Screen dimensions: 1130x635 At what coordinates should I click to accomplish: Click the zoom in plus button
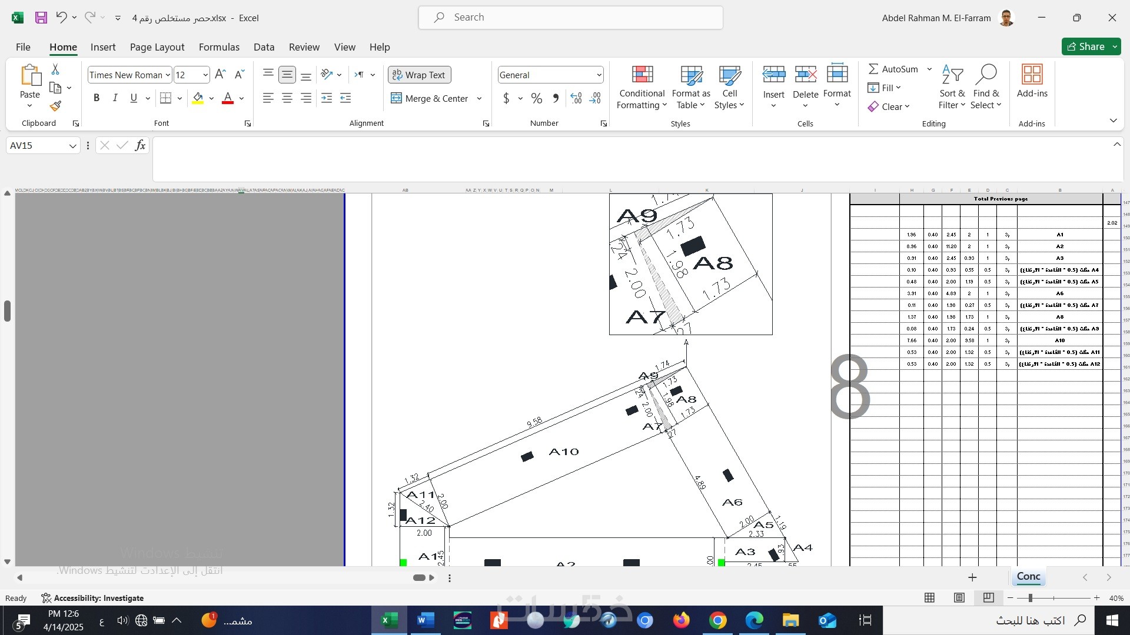coord(1096,598)
